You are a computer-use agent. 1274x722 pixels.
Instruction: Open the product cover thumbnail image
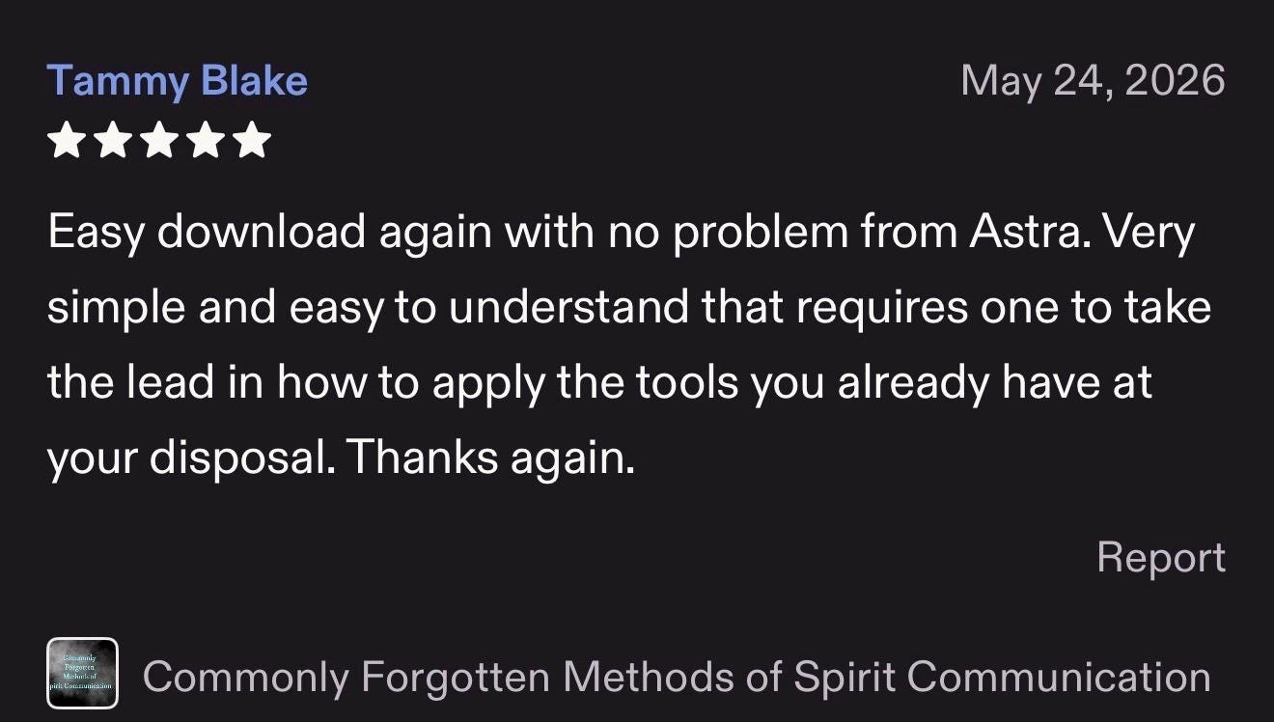point(82,674)
